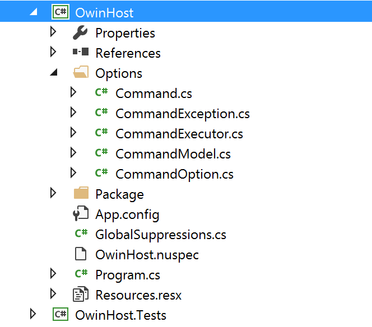Select the GlobalSuppressions.cs file
Viewport: 372px width, 327px height.
[161, 235]
